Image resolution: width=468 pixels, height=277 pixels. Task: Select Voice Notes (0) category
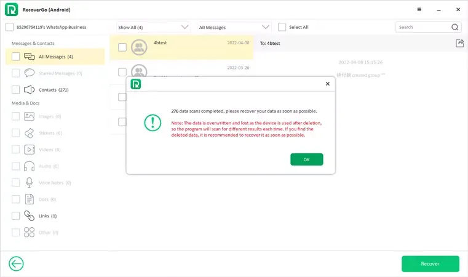[55, 183]
